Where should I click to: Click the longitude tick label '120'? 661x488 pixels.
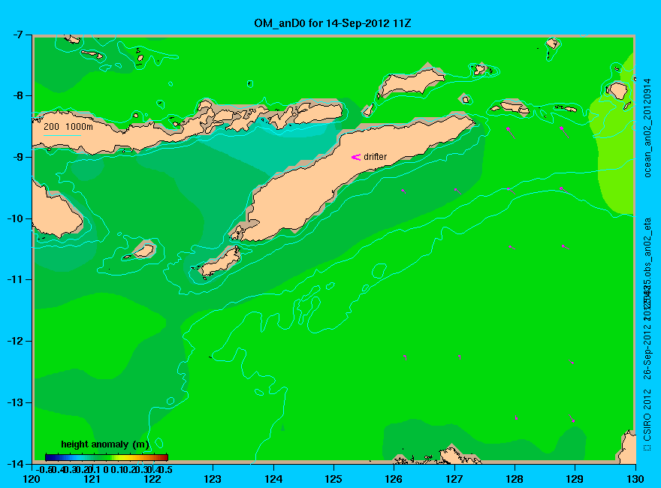pos(32,479)
